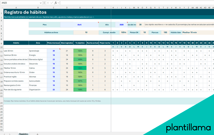Select column A header
This screenshot has width=214, height=135.
click(x=16, y=7)
